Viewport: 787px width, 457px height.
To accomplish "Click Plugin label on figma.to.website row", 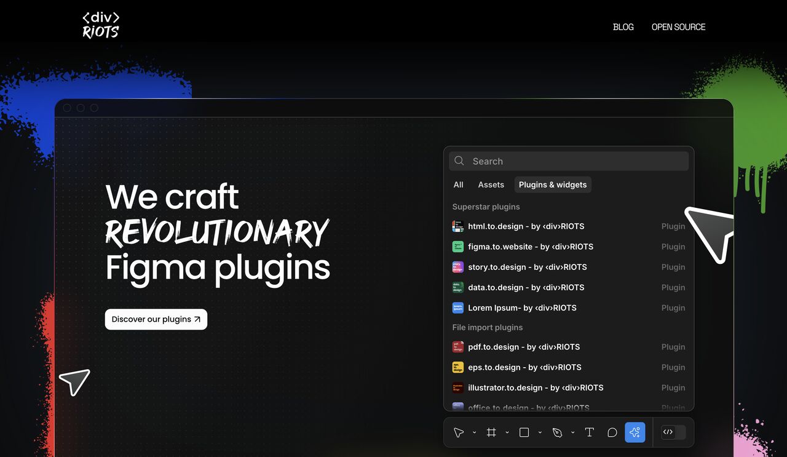I will point(673,247).
